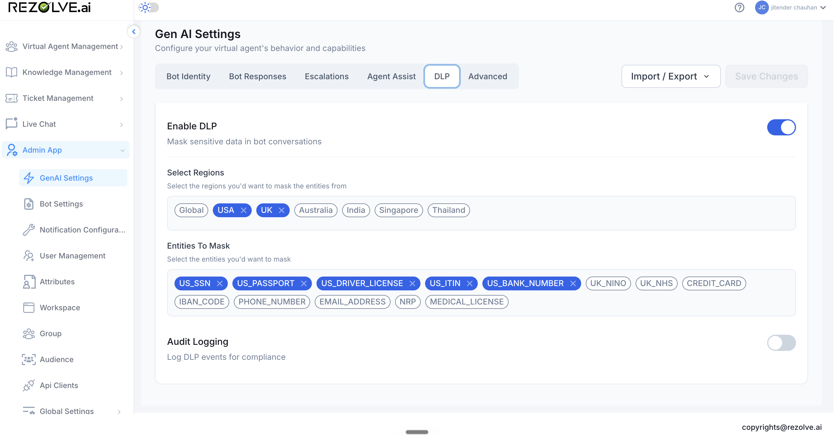Expand Global Settings chevron
Image resolution: width=834 pixels, height=435 pixels.
tap(119, 412)
